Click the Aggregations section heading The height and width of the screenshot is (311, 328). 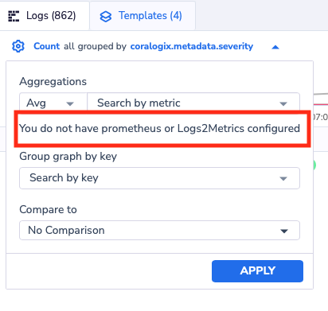[x=53, y=82]
